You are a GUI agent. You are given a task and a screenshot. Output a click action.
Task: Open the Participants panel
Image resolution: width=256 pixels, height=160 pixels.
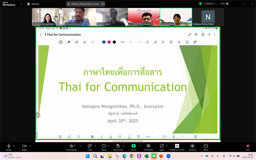click(x=72, y=147)
